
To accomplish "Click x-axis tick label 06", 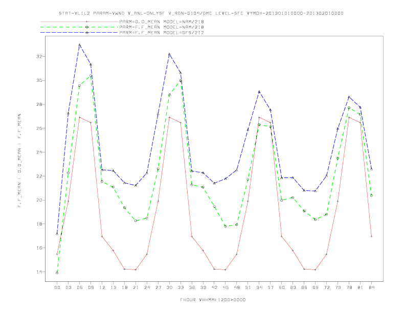I will [x=80, y=287].
